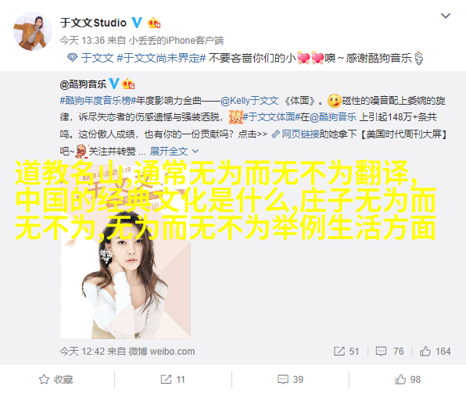
Task: Click the original post comment icon showing 76
Action: 389,352
